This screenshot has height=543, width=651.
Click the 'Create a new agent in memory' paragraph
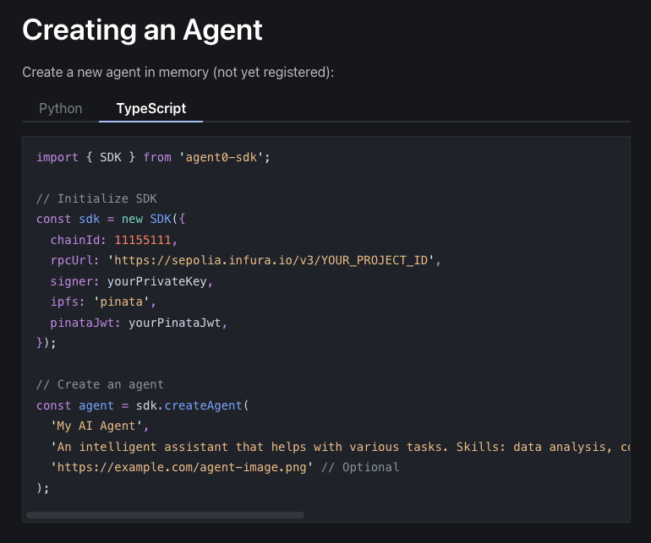(178, 73)
